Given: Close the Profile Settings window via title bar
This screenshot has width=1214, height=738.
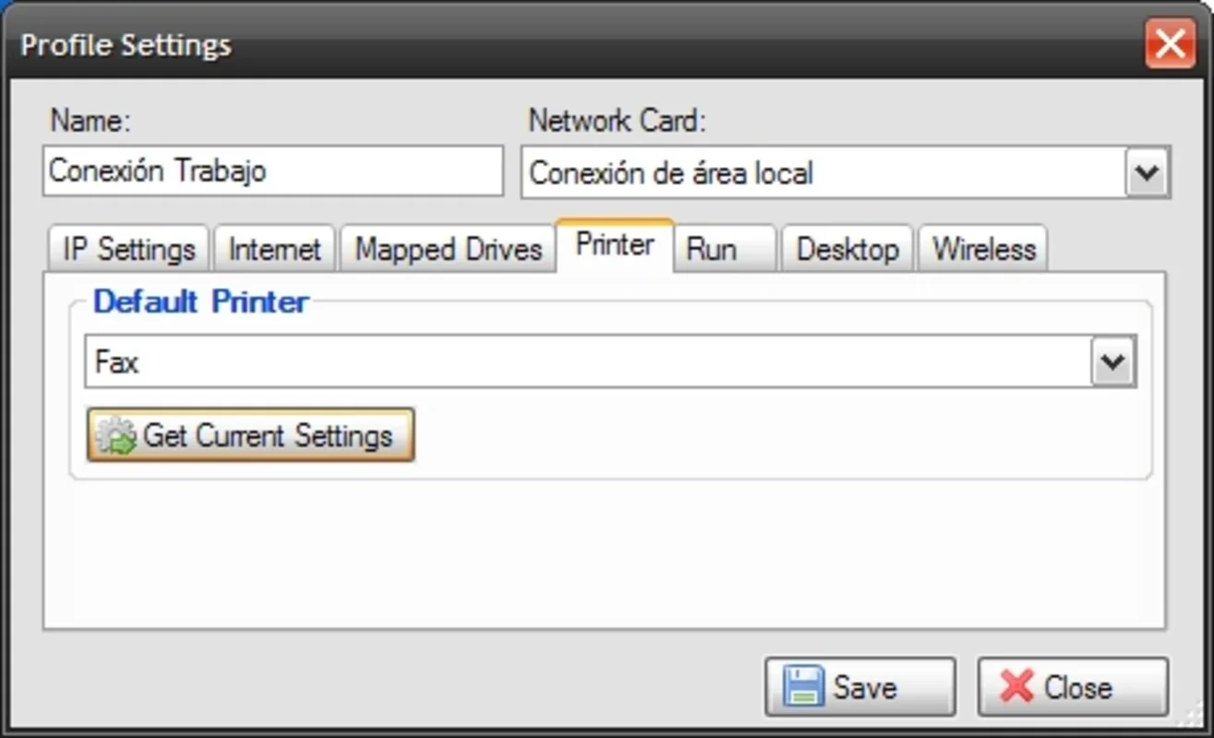Looking at the screenshot, I should [1170, 43].
